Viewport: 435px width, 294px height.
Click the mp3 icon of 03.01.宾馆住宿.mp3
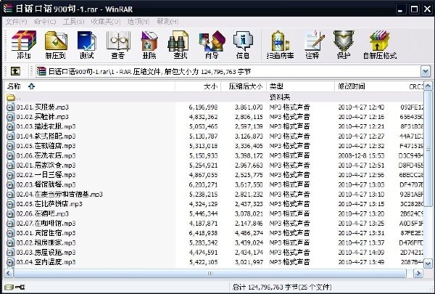coord(11,233)
